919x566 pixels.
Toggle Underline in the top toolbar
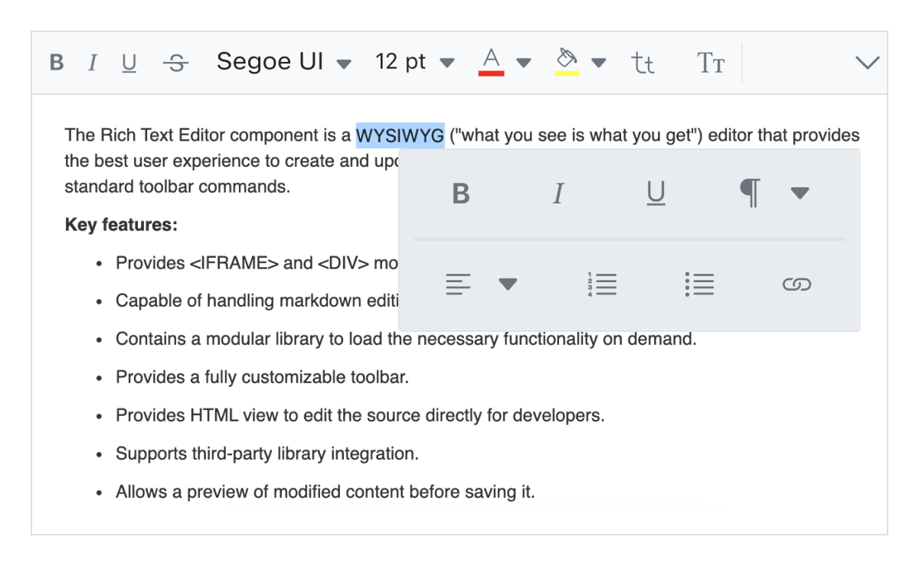(129, 63)
